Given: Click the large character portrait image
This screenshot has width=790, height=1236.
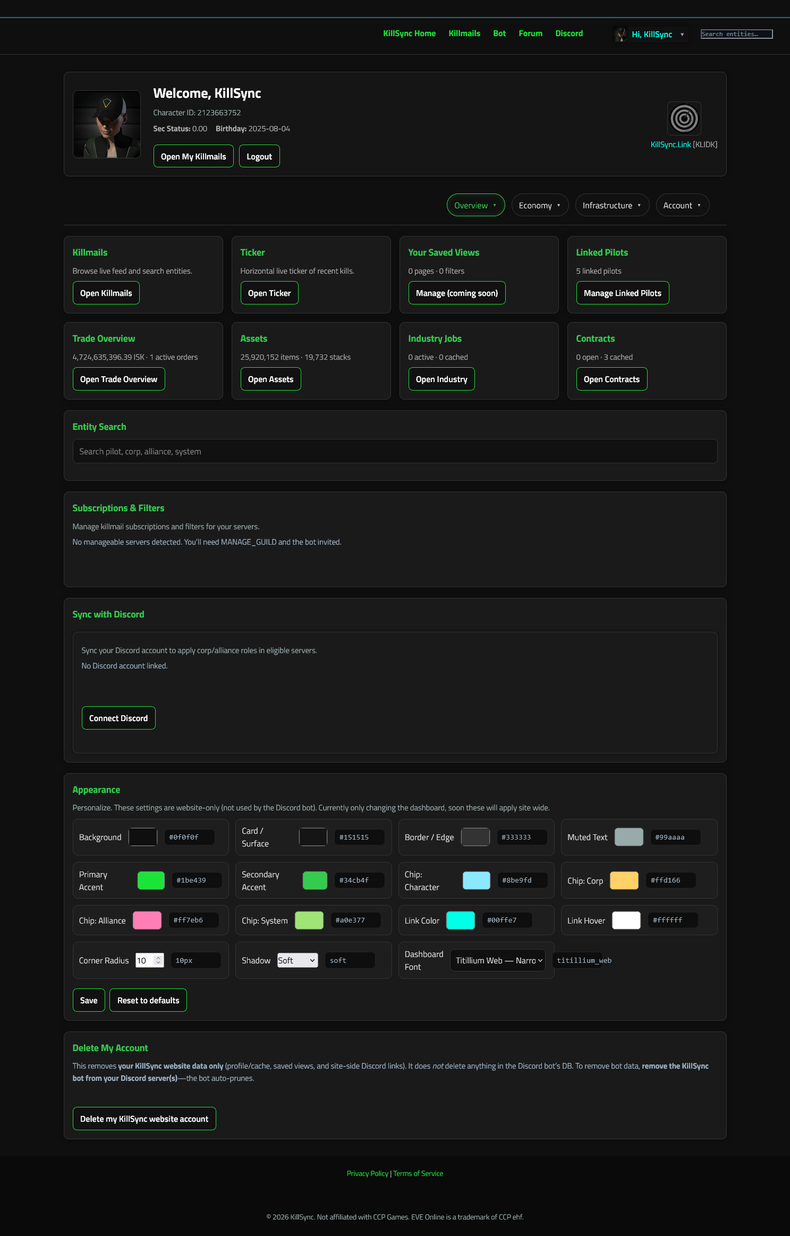Looking at the screenshot, I should tap(107, 124).
